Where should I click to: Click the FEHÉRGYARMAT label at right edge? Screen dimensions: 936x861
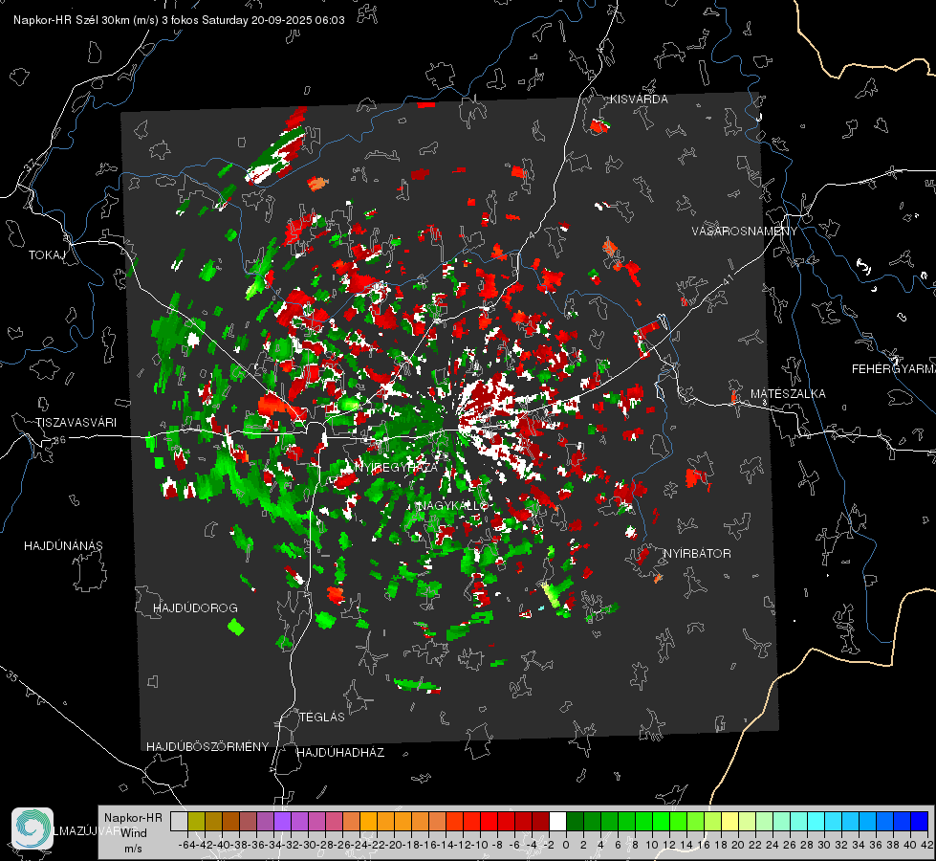[x=893, y=369]
